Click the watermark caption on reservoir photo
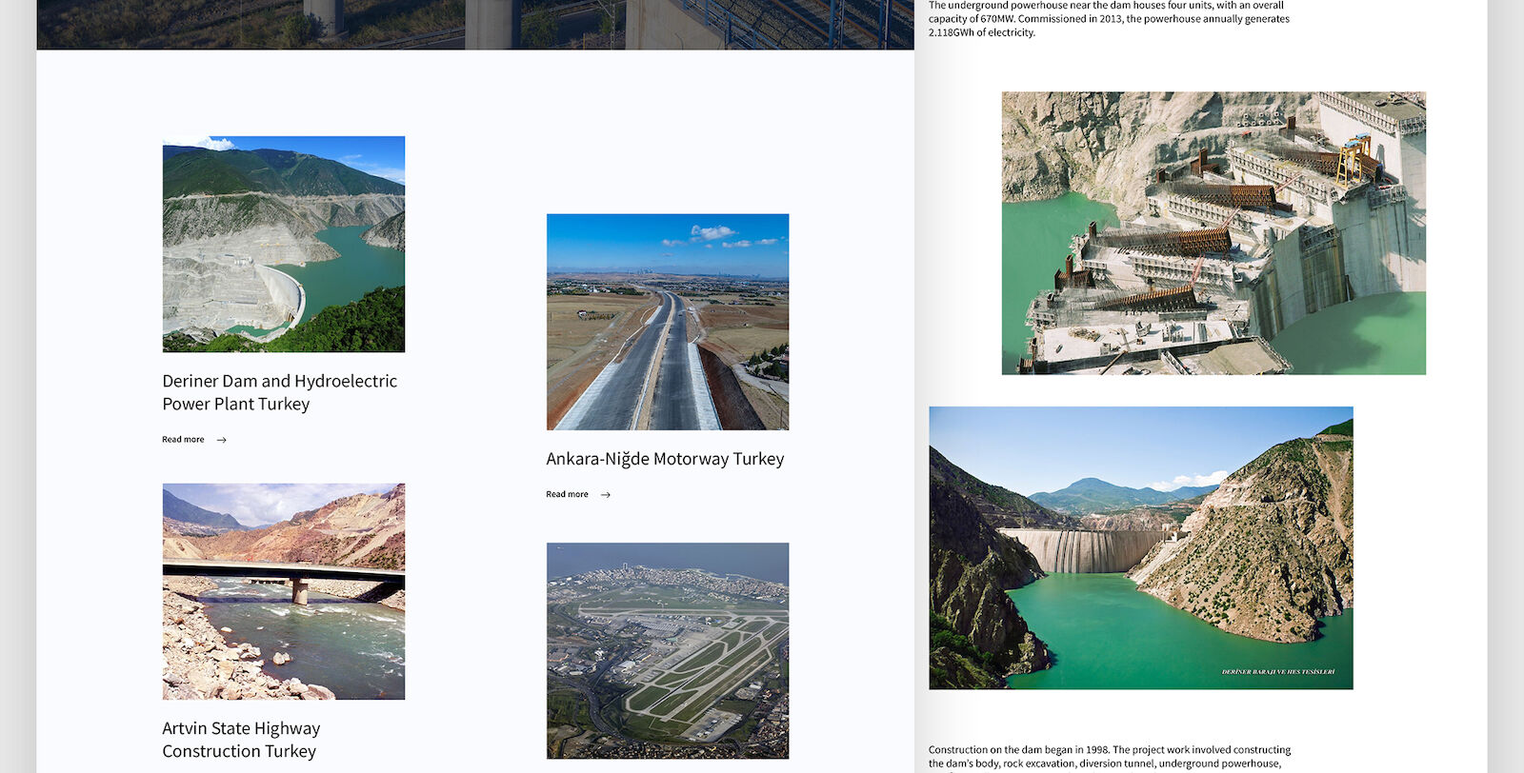This screenshot has height=773, width=1524. [x=1277, y=672]
